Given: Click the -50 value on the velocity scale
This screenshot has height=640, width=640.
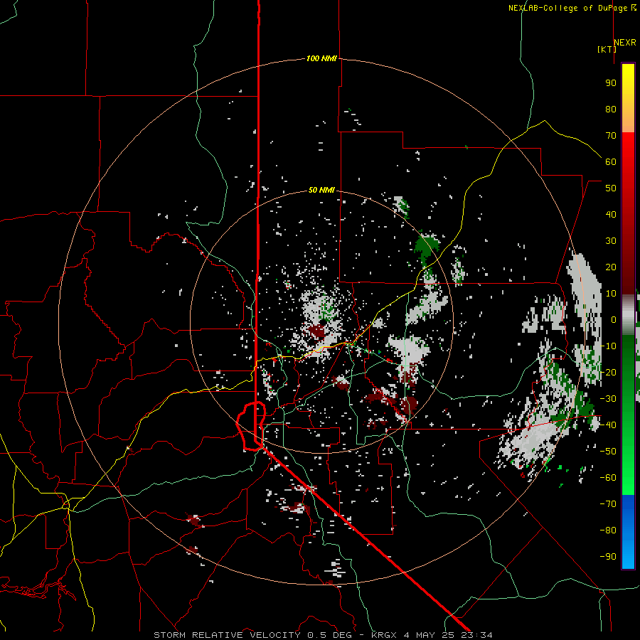Looking at the screenshot, I should 608,451.
